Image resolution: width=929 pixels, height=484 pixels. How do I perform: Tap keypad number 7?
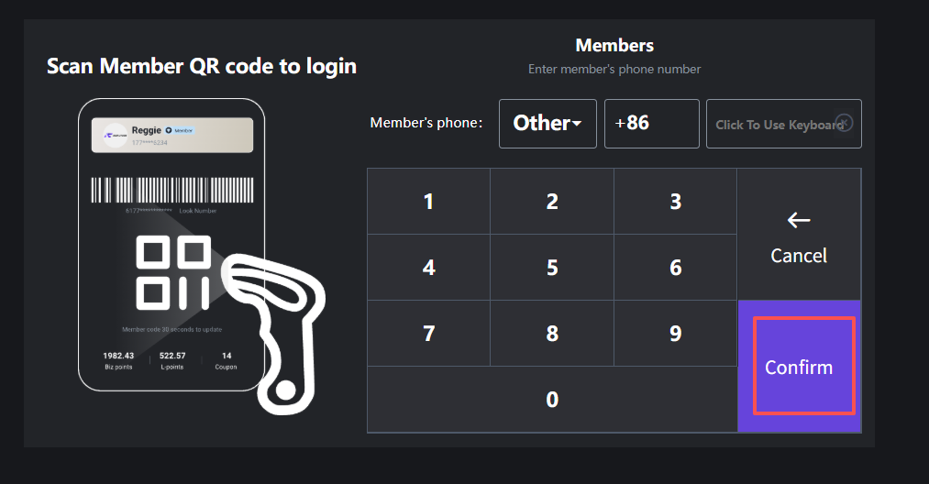[x=428, y=334]
